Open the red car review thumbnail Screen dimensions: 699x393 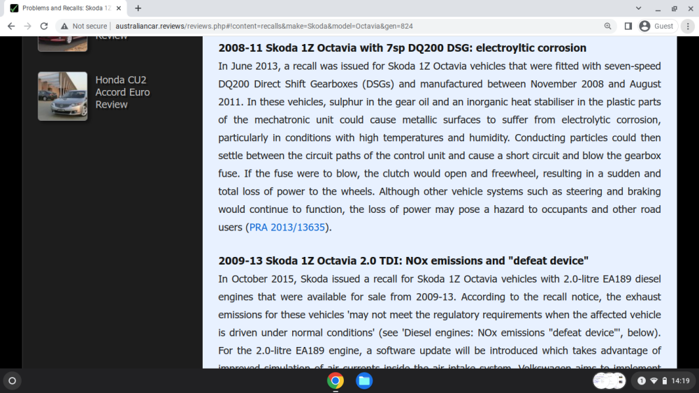pos(62,43)
